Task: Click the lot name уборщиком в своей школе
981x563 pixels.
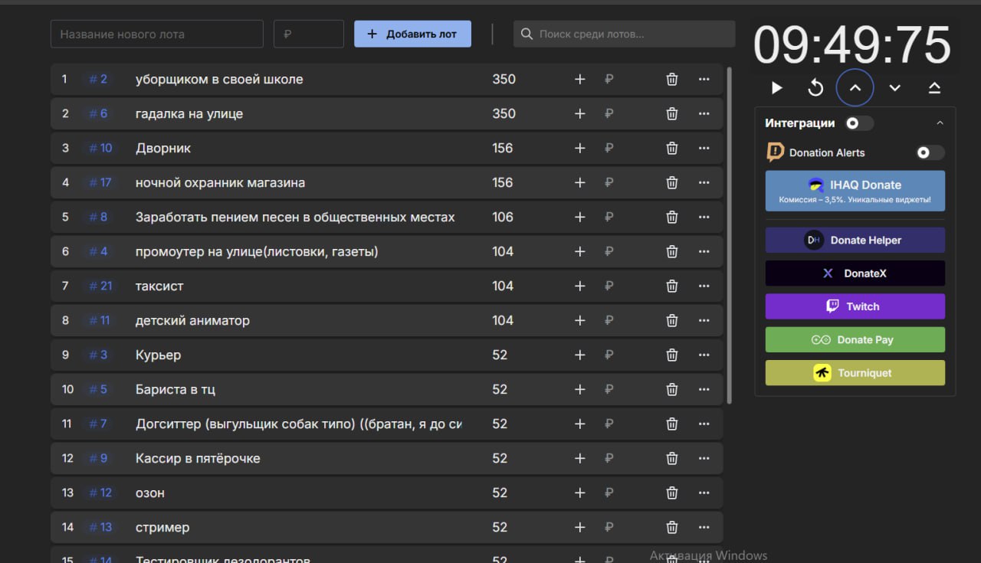Action: pos(219,79)
